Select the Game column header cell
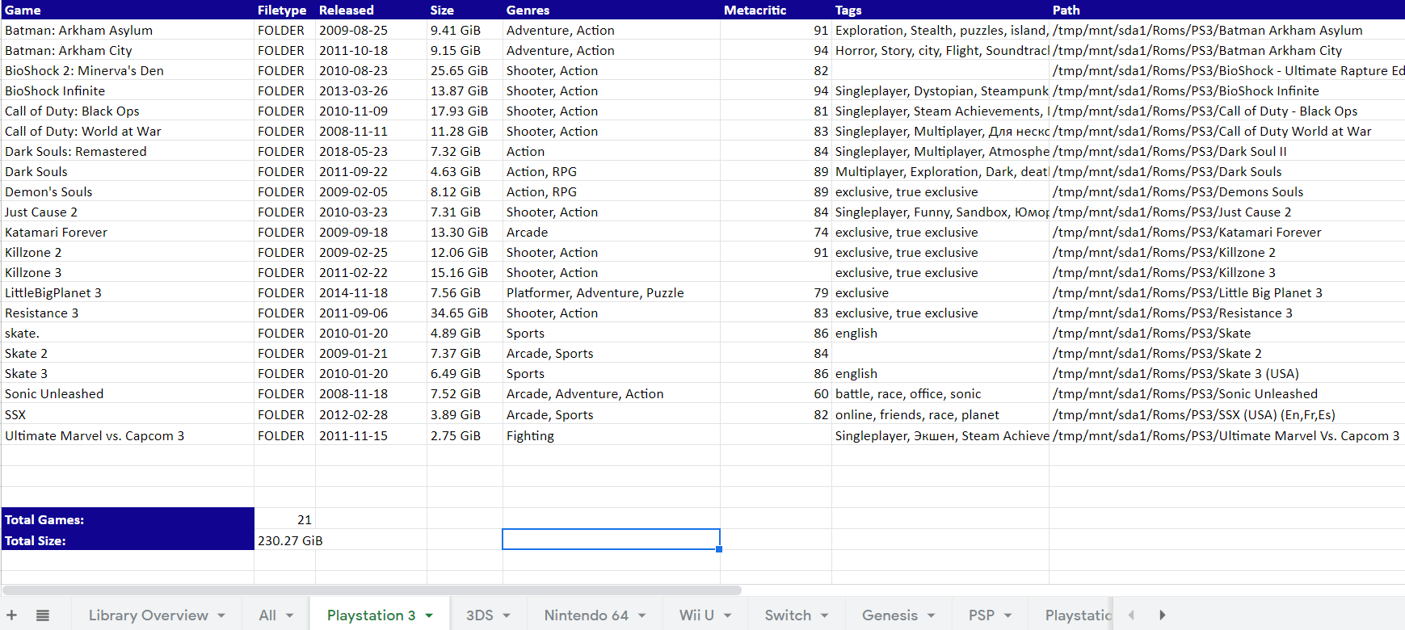The image size is (1405, 630). point(128,10)
